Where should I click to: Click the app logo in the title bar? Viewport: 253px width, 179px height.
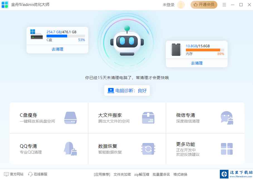[5, 4]
